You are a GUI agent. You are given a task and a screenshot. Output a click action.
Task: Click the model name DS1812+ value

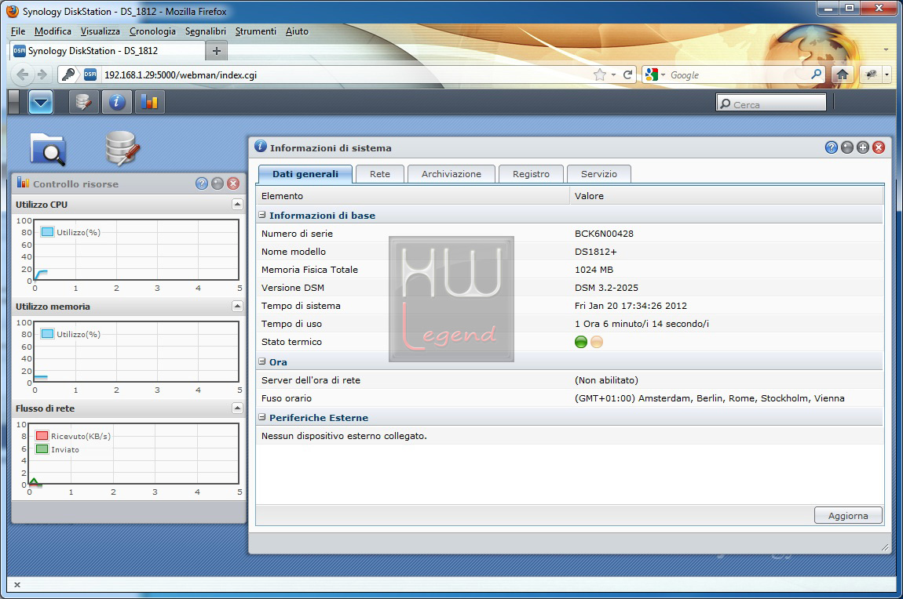coord(595,251)
